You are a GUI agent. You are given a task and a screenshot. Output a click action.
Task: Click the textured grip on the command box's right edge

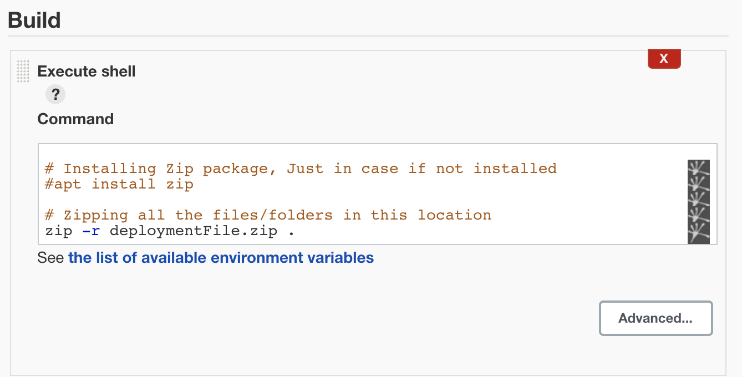[698, 202]
